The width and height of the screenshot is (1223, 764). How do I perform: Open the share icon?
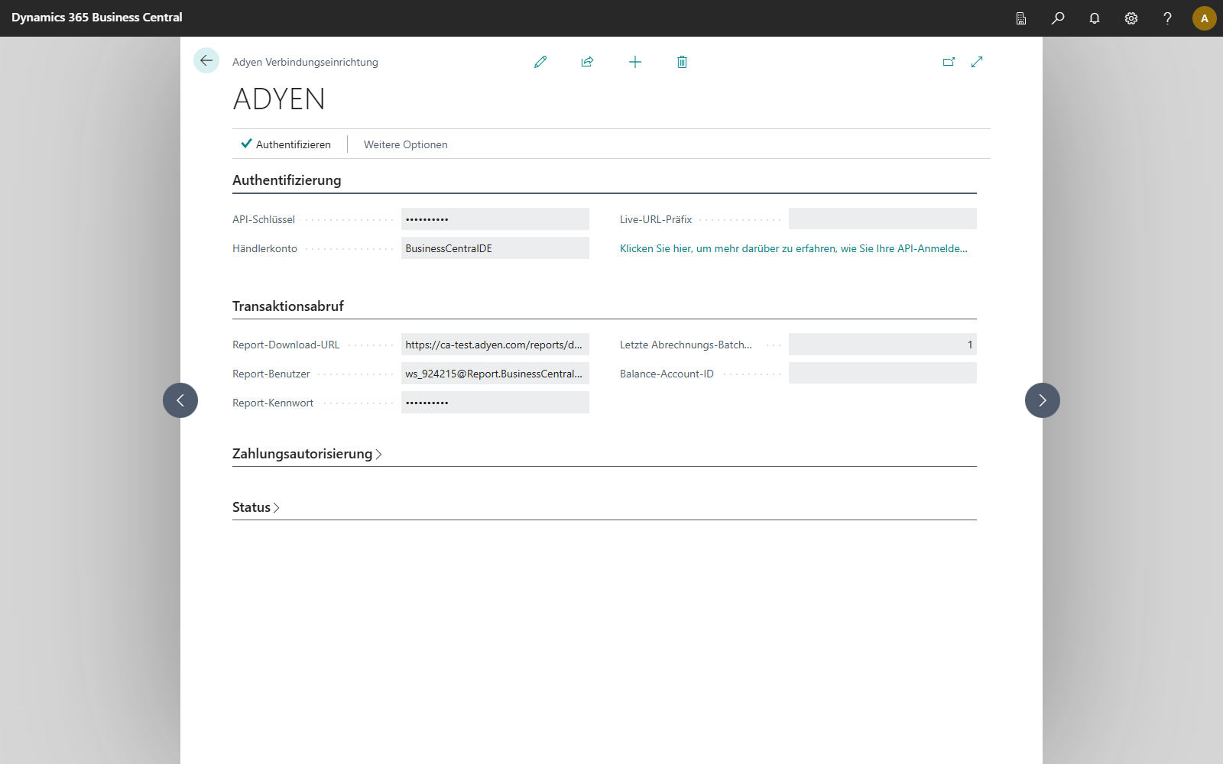(x=587, y=62)
